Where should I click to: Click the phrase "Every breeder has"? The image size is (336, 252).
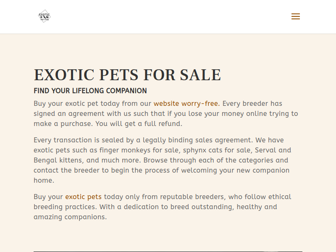(x=252, y=103)
